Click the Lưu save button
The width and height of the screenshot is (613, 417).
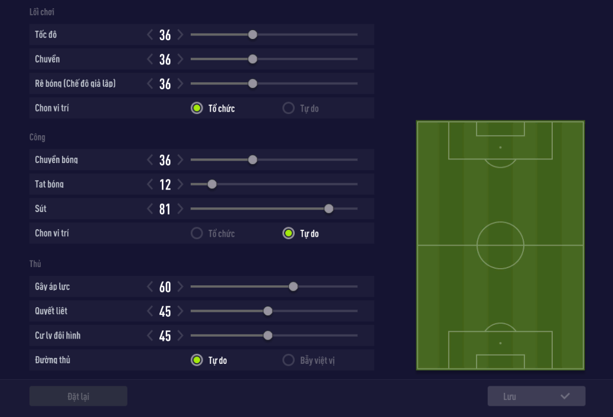(x=536, y=396)
